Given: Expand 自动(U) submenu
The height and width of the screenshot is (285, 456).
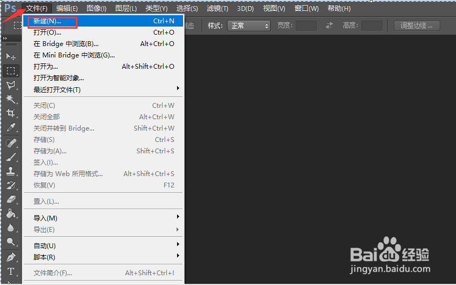Looking at the screenshot, I should point(103,246).
